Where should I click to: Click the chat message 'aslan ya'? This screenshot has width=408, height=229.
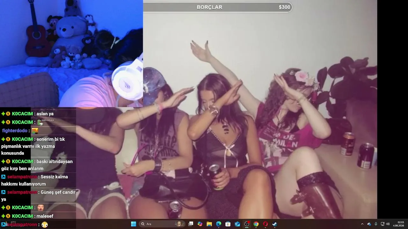click(x=45, y=114)
